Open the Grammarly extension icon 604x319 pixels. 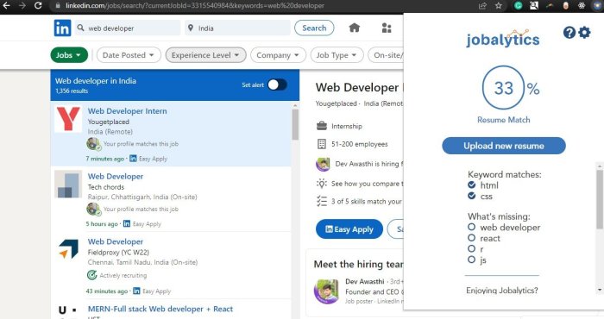click(x=518, y=6)
